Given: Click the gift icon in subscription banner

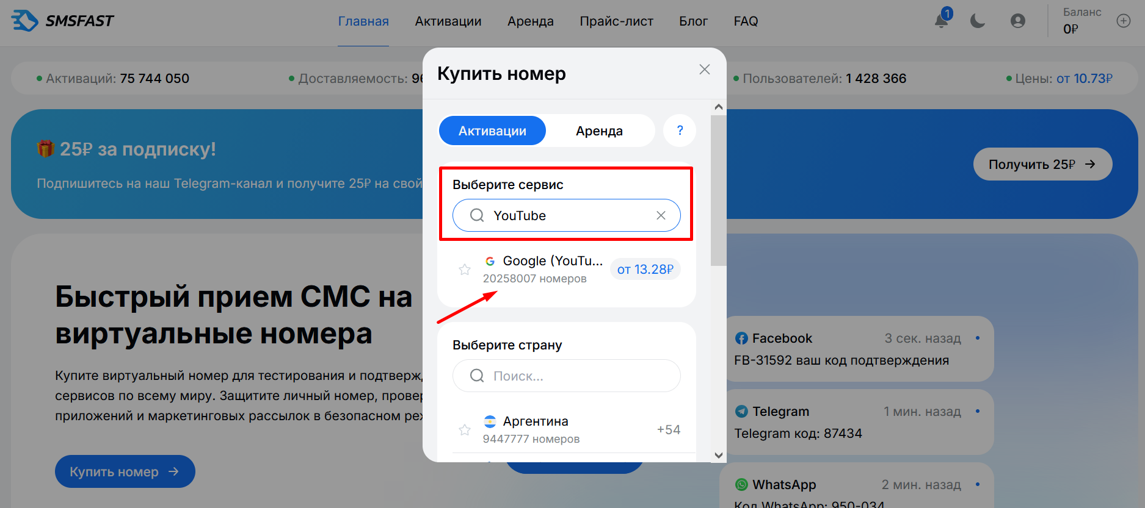Looking at the screenshot, I should coord(45,149).
